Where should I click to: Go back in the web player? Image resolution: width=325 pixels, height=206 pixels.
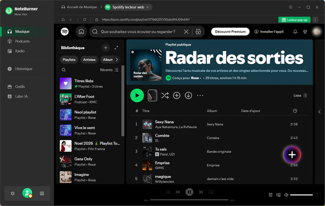point(71,19)
